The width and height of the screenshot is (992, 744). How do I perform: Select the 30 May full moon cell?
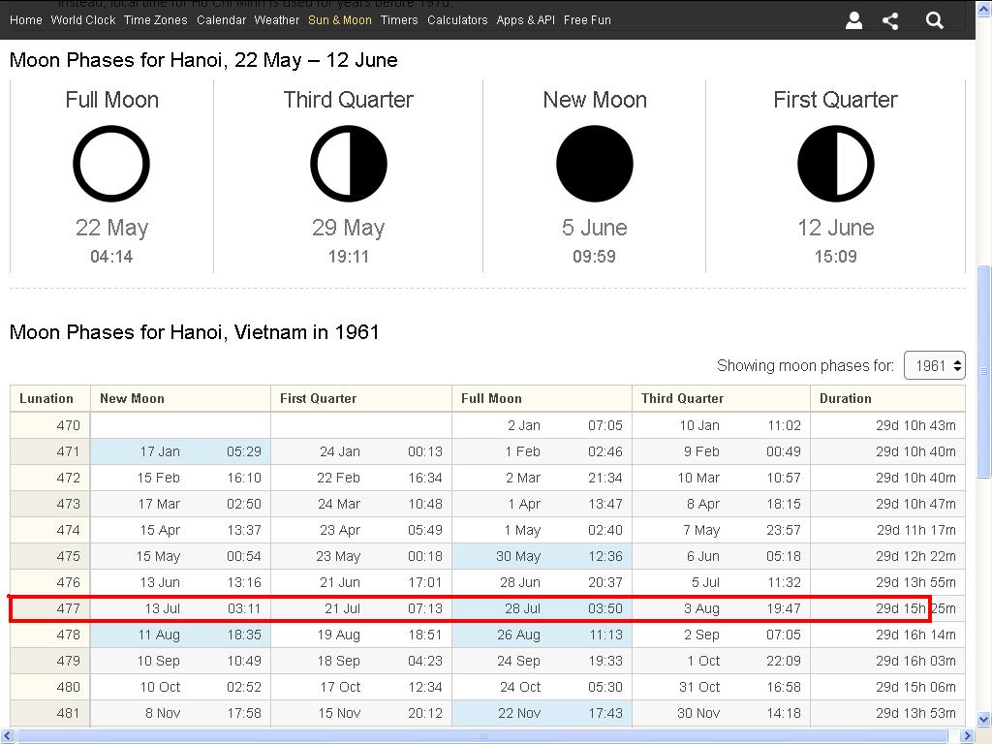tap(542, 556)
